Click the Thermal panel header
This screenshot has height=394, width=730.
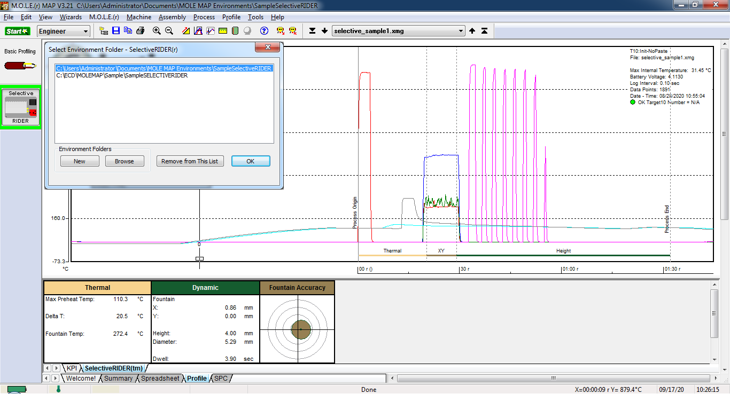pos(97,288)
